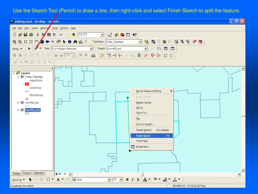Open the Attributes window icon
This screenshot has width=258, height=194.
[x=166, y=48]
